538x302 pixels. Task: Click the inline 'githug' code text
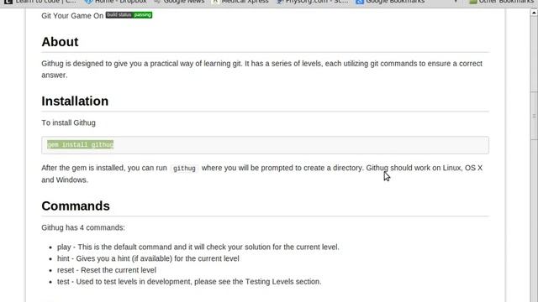tap(184, 169)
